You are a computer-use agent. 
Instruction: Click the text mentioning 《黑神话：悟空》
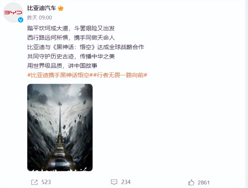[x=74, y=47]
